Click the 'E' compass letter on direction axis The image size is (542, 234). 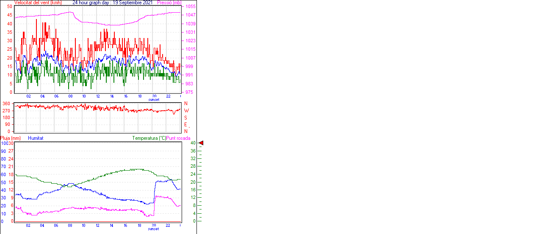pos(186,125)
